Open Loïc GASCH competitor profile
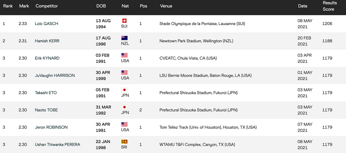This screenshot has width=346, height=153. point(47,23)
